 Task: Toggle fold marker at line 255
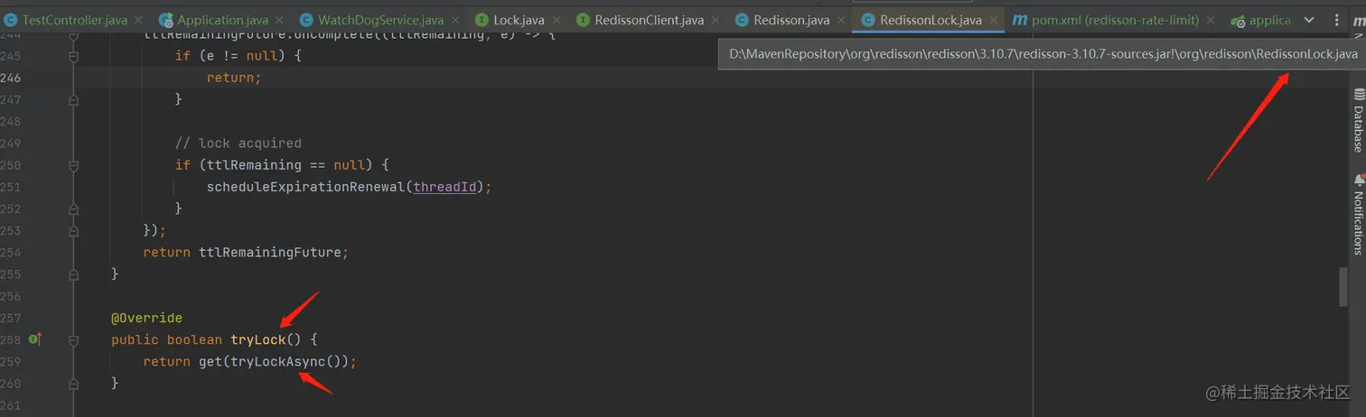pos(73,275)
